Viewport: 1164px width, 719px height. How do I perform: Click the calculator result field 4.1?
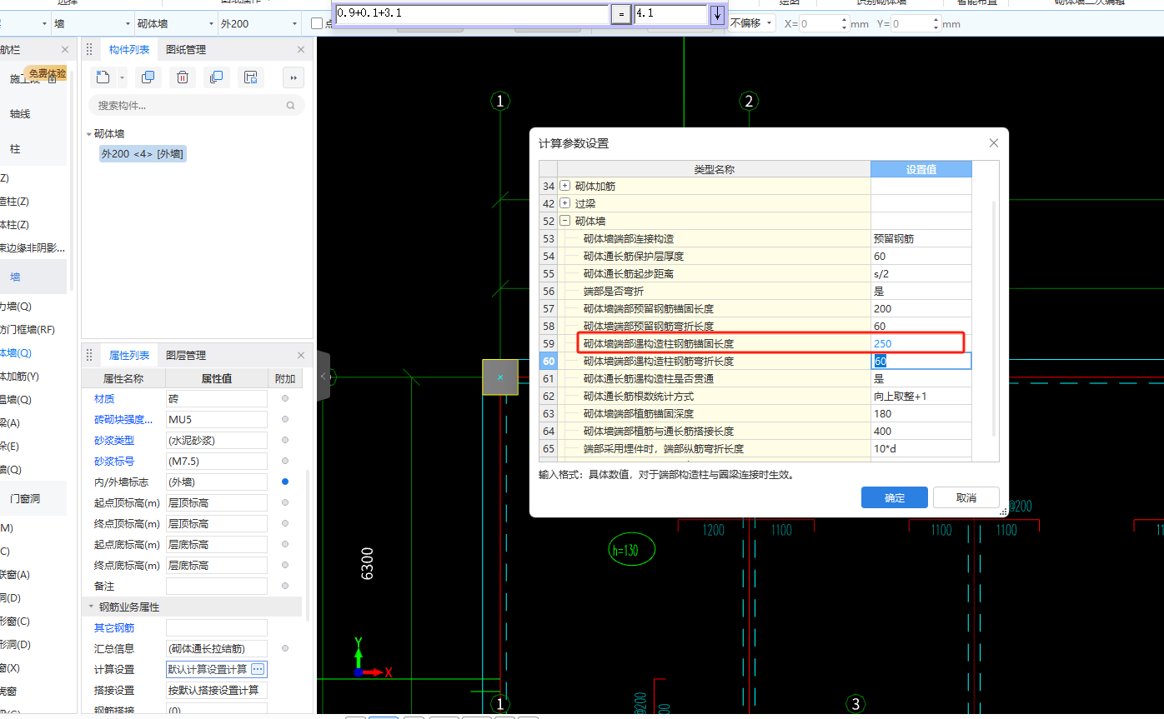tap(670, 14)
